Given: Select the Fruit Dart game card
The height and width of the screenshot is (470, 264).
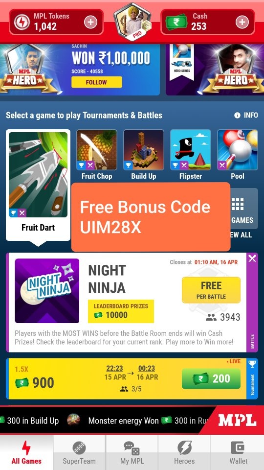Looking at the screenshot, I should click(38, 185).
